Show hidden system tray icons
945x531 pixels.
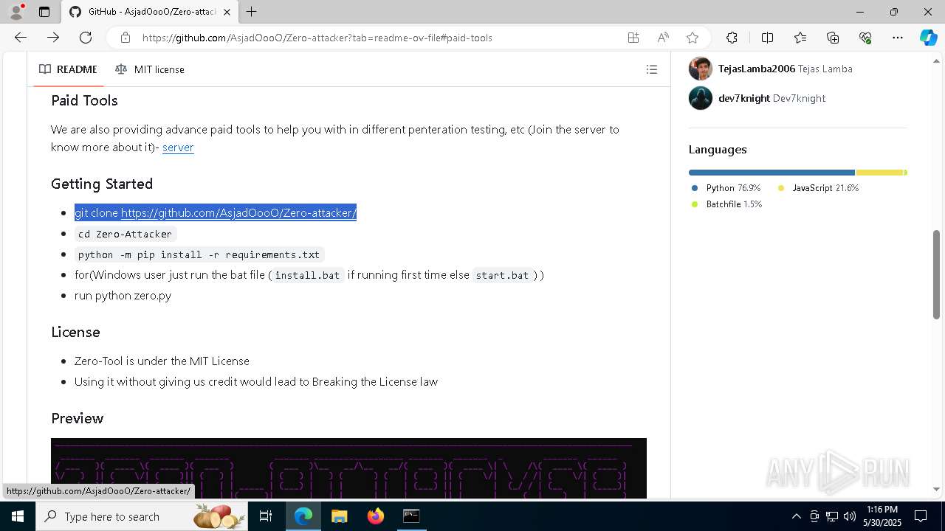[796, 516]
